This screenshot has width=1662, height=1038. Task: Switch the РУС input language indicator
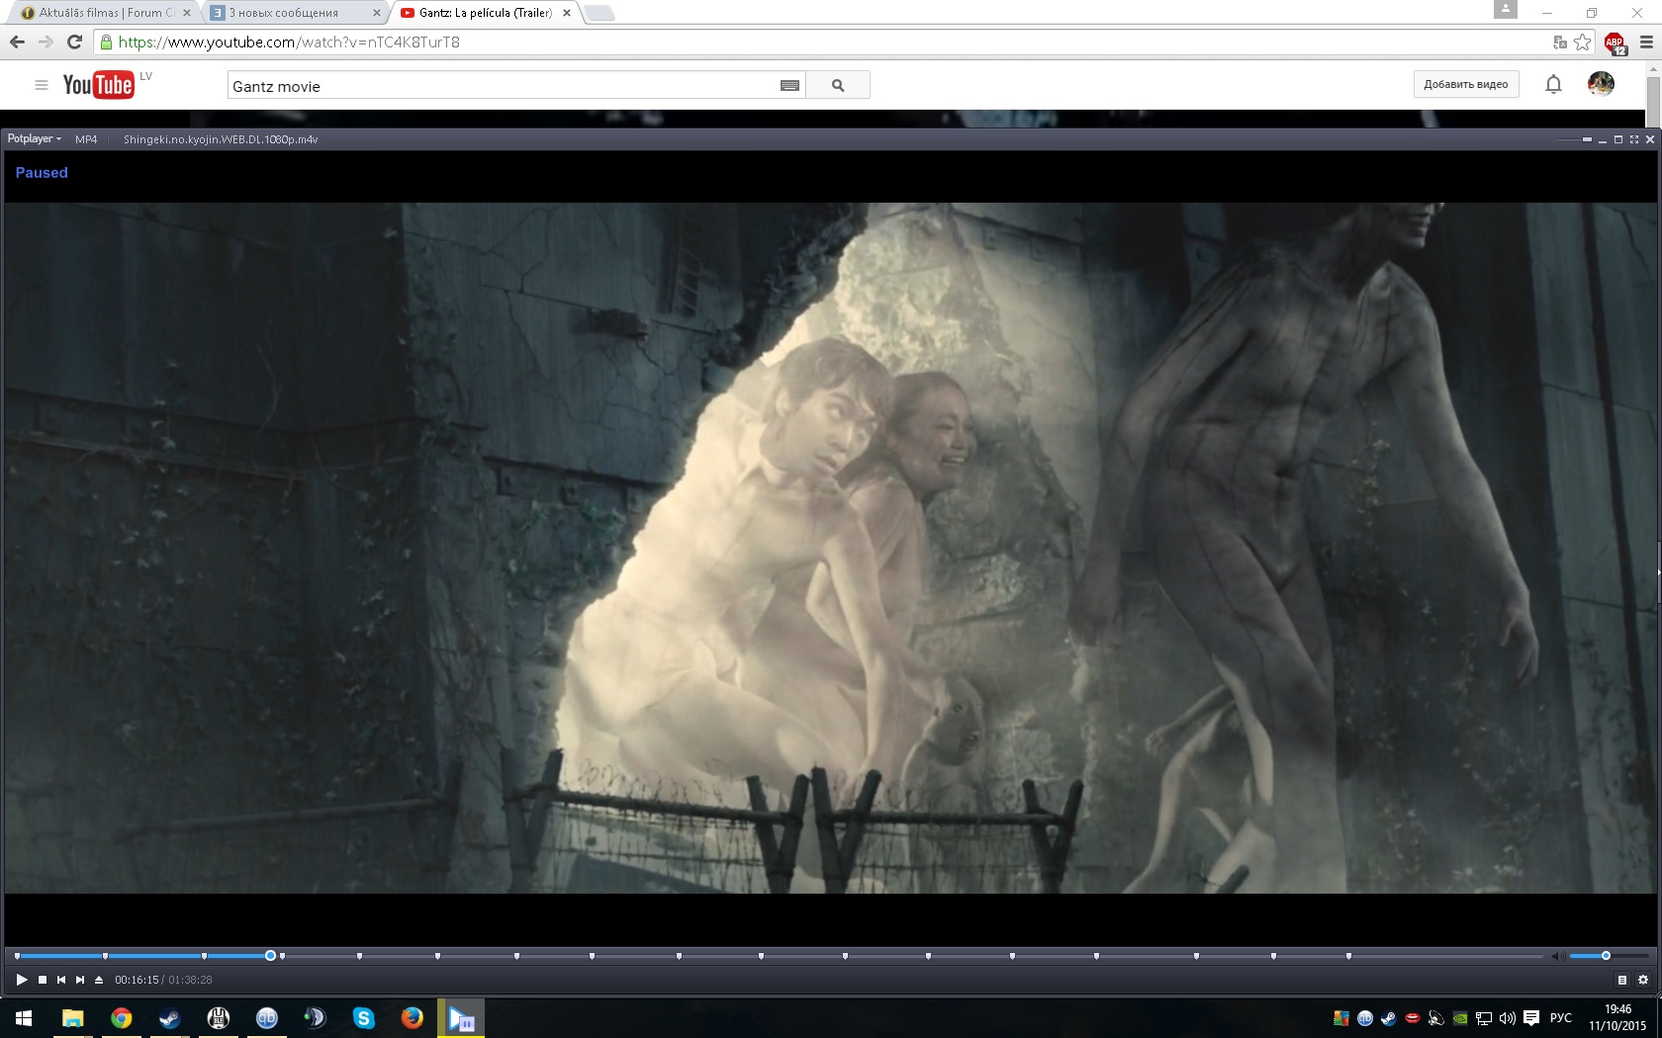coord(1561,1018)
